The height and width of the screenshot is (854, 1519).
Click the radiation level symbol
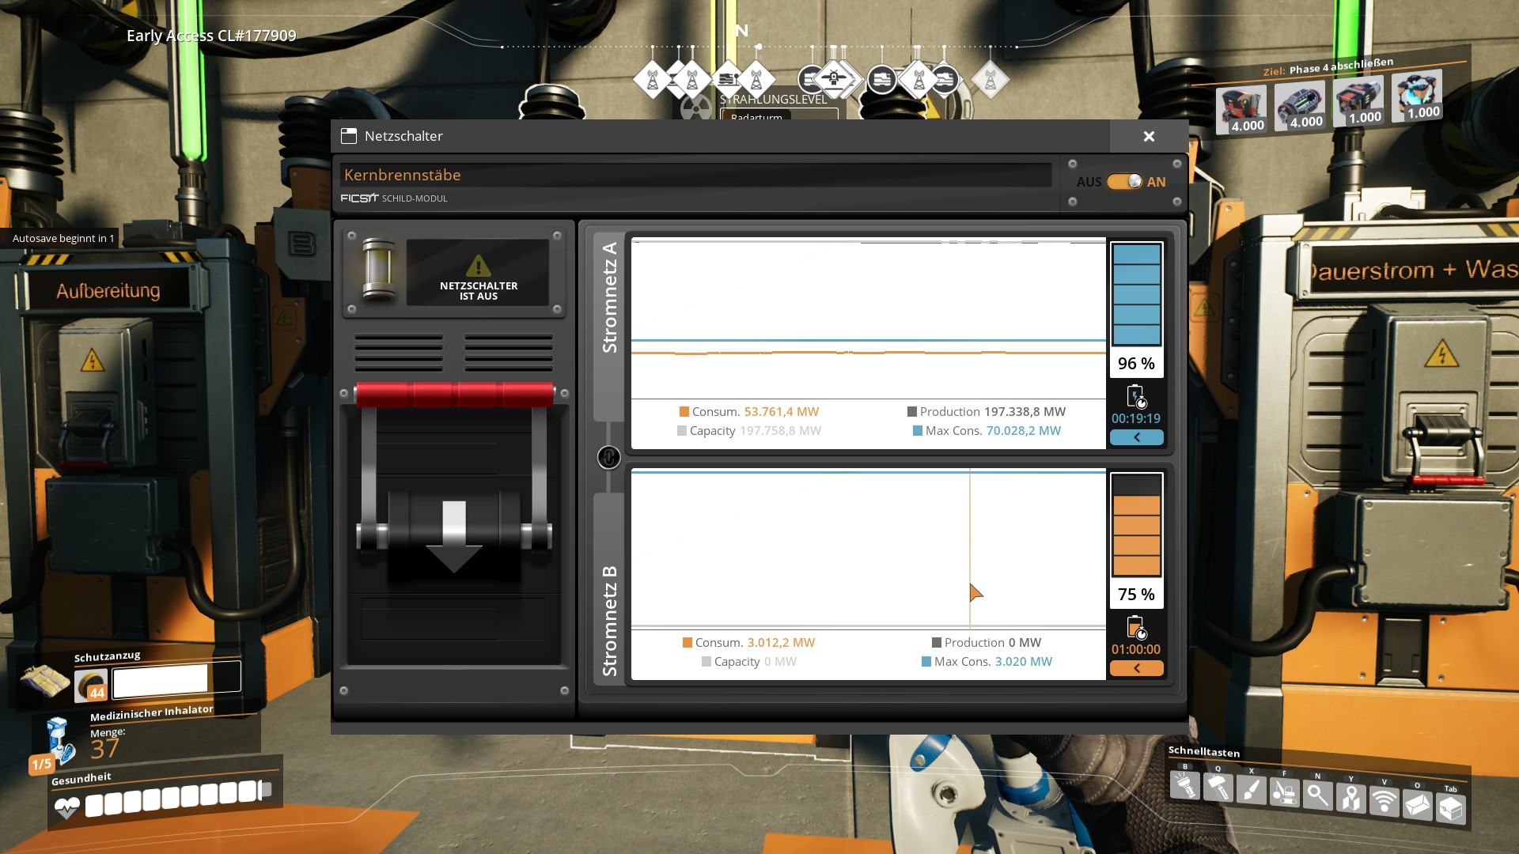696,109
